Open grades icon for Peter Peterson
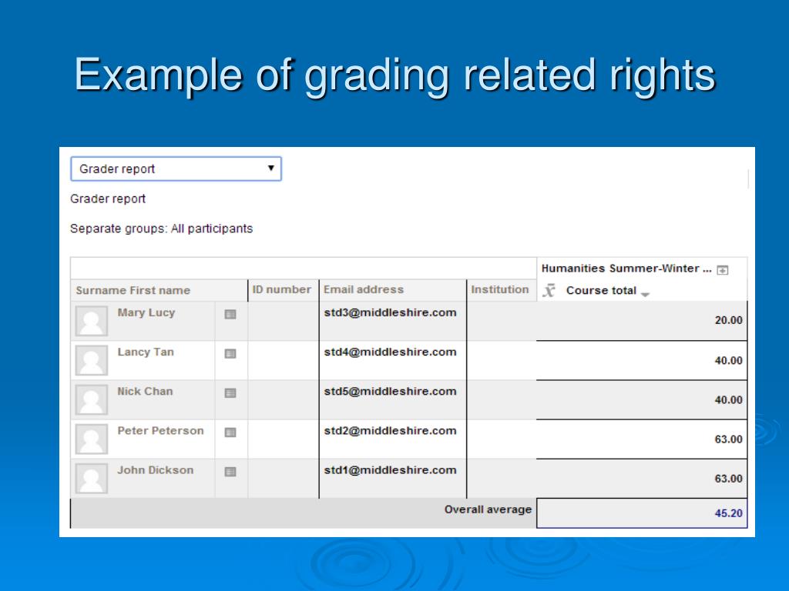 click(230, 432)
